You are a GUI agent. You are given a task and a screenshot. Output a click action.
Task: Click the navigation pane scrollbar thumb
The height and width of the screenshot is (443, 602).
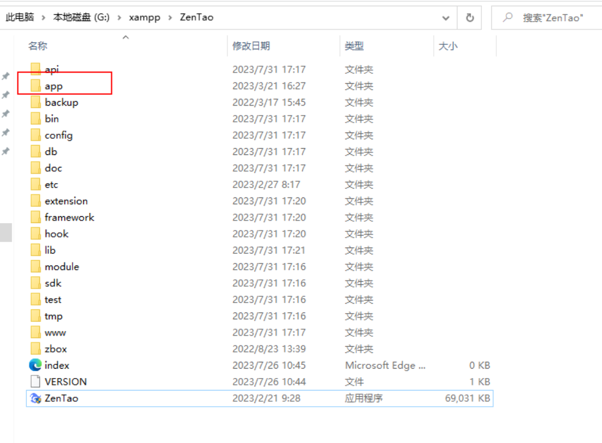pyautogui.click(x=6, y=232)
